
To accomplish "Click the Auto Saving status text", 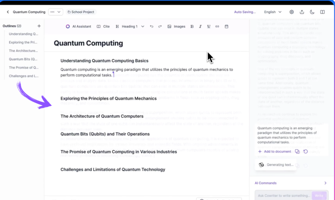I will [x=245, y=12].
